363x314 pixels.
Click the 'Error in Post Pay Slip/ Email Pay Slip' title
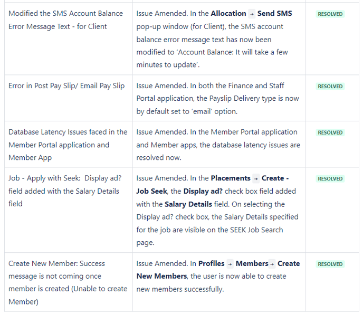pyautogui.click(x=66, y=86)
